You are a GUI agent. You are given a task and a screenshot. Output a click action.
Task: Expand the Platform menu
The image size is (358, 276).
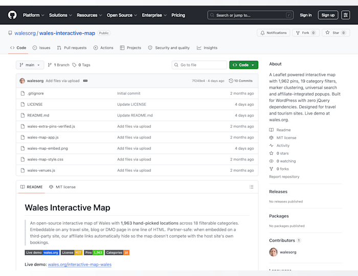coord(33,15)
